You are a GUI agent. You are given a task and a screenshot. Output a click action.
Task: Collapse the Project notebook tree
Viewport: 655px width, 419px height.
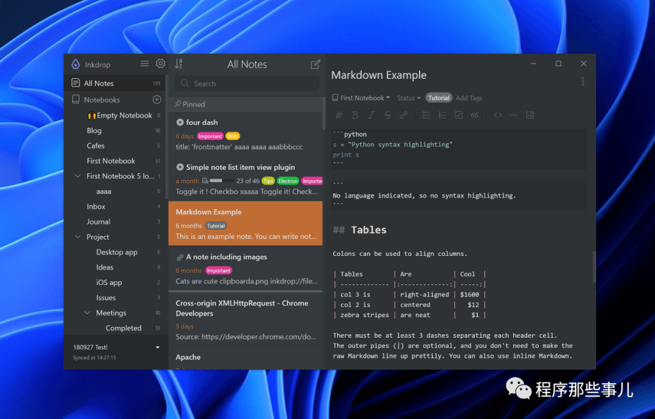(x=78, y=237)
